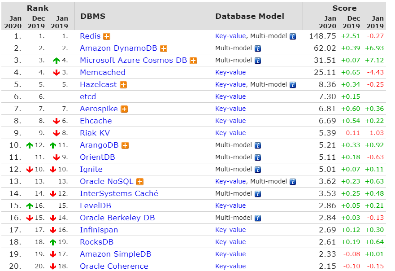Click the Key-value link in the Ehcache row
The height and width of the screenshot is (271, 395).
tap(230, 121)
